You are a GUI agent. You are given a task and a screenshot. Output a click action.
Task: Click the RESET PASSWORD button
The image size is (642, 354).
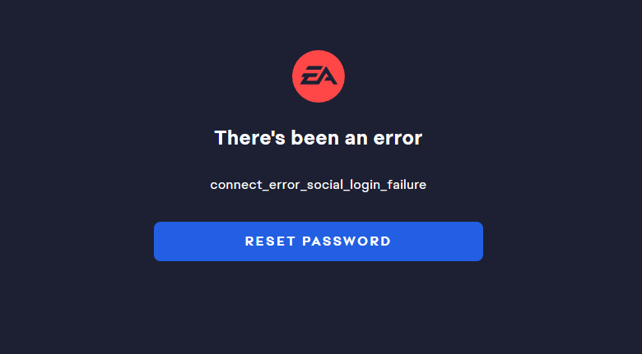point(319,241)
